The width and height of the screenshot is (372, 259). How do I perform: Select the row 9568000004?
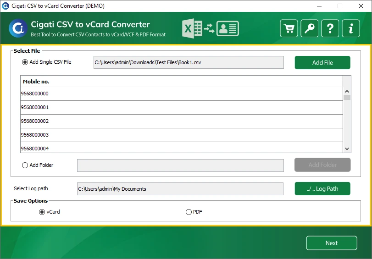coord(182,148)
